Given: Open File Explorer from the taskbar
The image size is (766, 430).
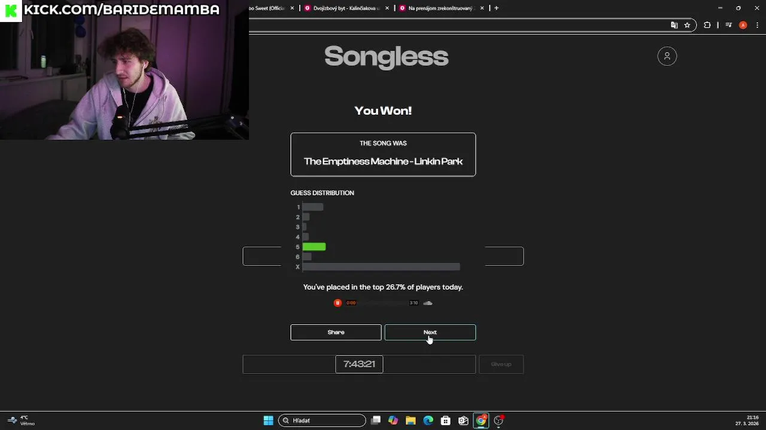Looking at the screenshot, I should (411, 420).
